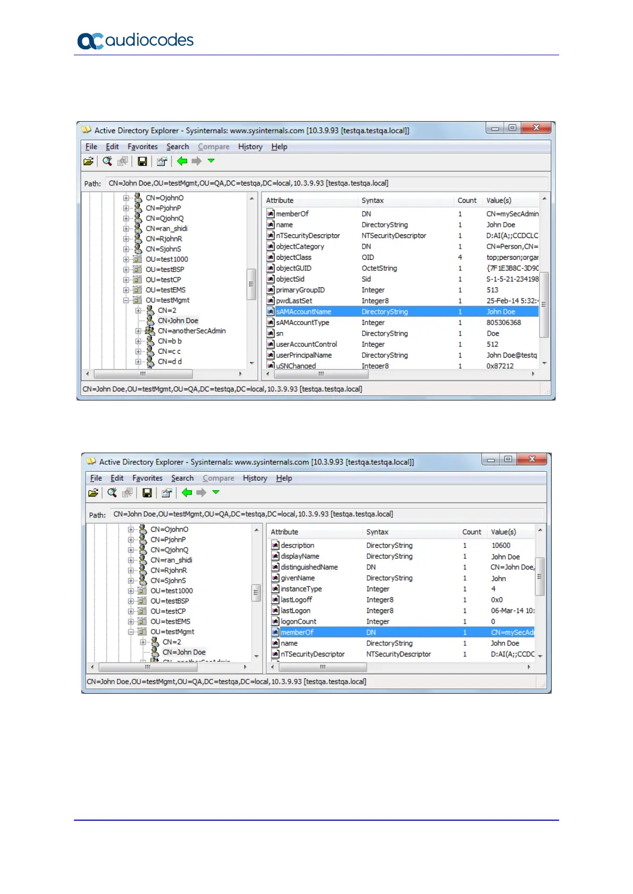Click the Save floppy icon in the lower window

[147, 493]
